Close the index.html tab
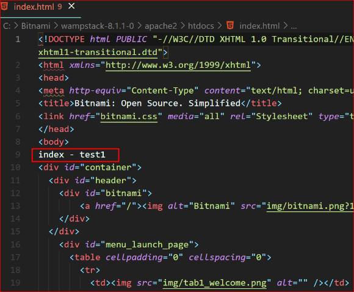This screenshot has width=354, height=292. (71, 6)
